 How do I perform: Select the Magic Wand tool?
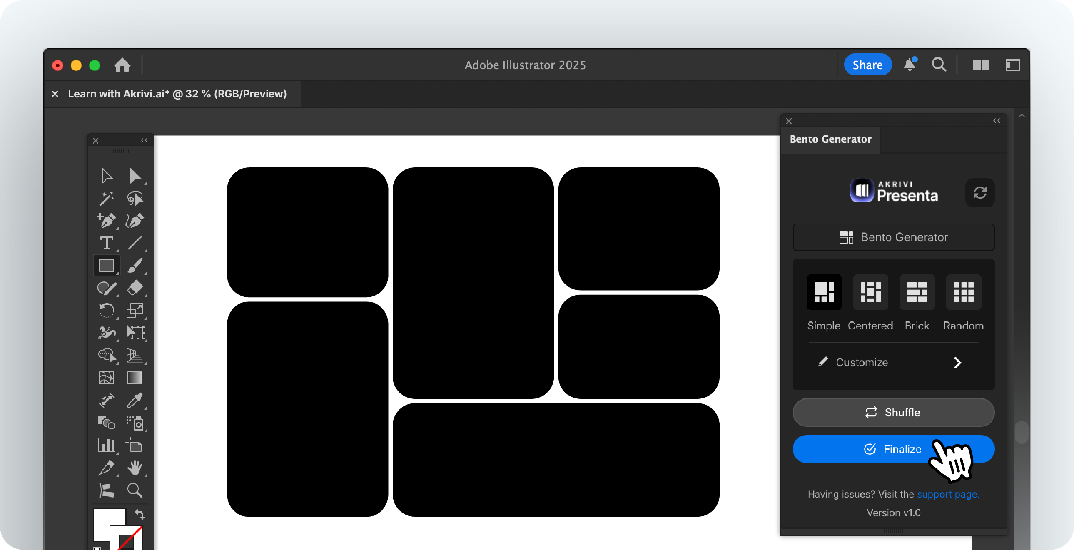[x=107, y=198]
